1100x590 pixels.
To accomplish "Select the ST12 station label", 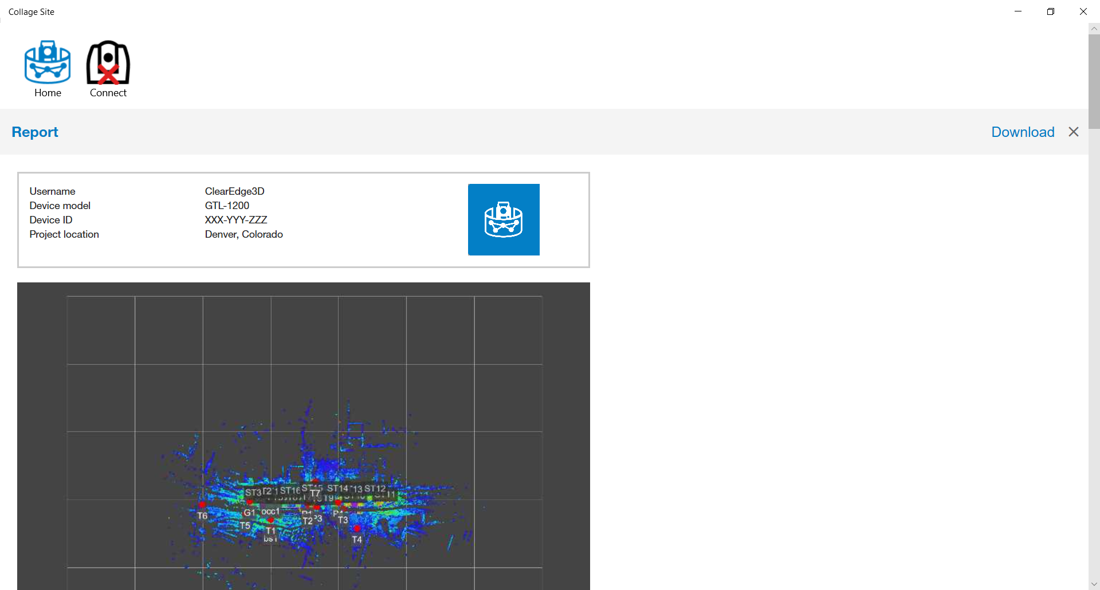I will (375, 489).
